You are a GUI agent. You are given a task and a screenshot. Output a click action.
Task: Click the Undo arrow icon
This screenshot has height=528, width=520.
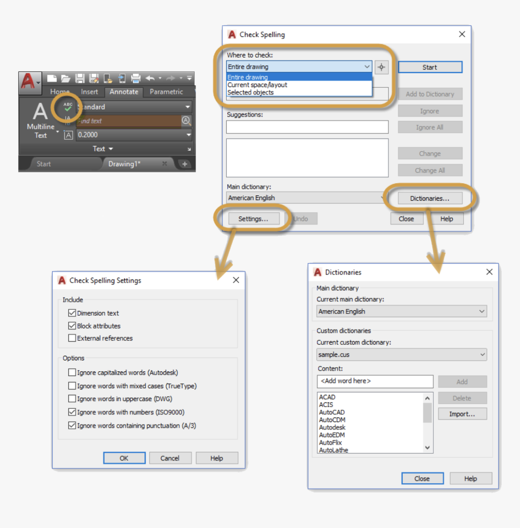(151, 79)
